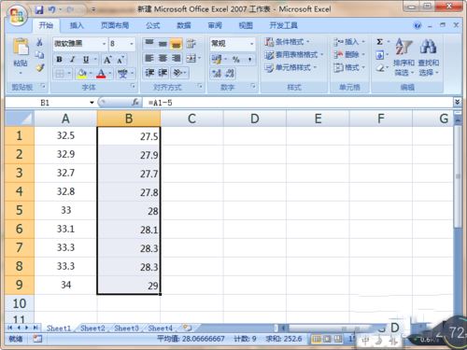
Task: Toggle wrap text button
Action: point(191,43)
